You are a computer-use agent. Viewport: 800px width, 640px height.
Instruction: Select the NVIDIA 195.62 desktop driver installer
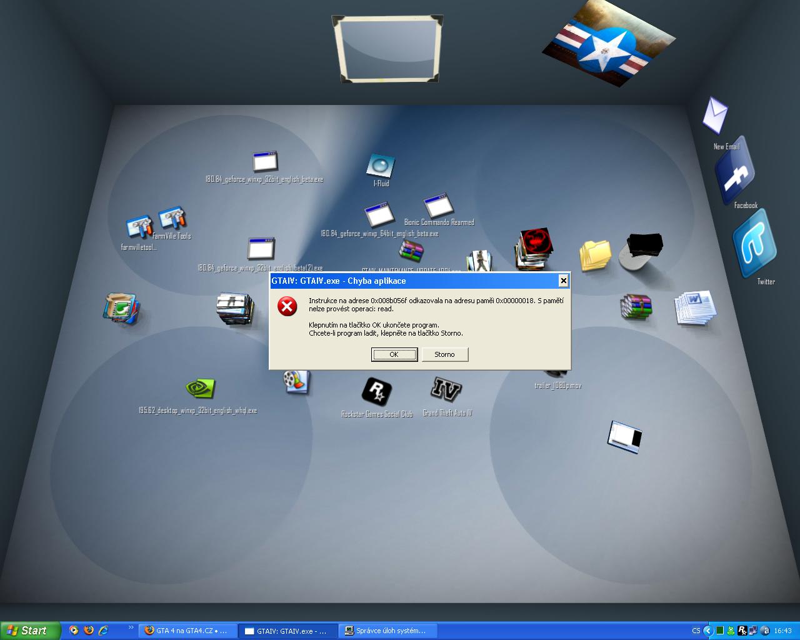(201, 388)
